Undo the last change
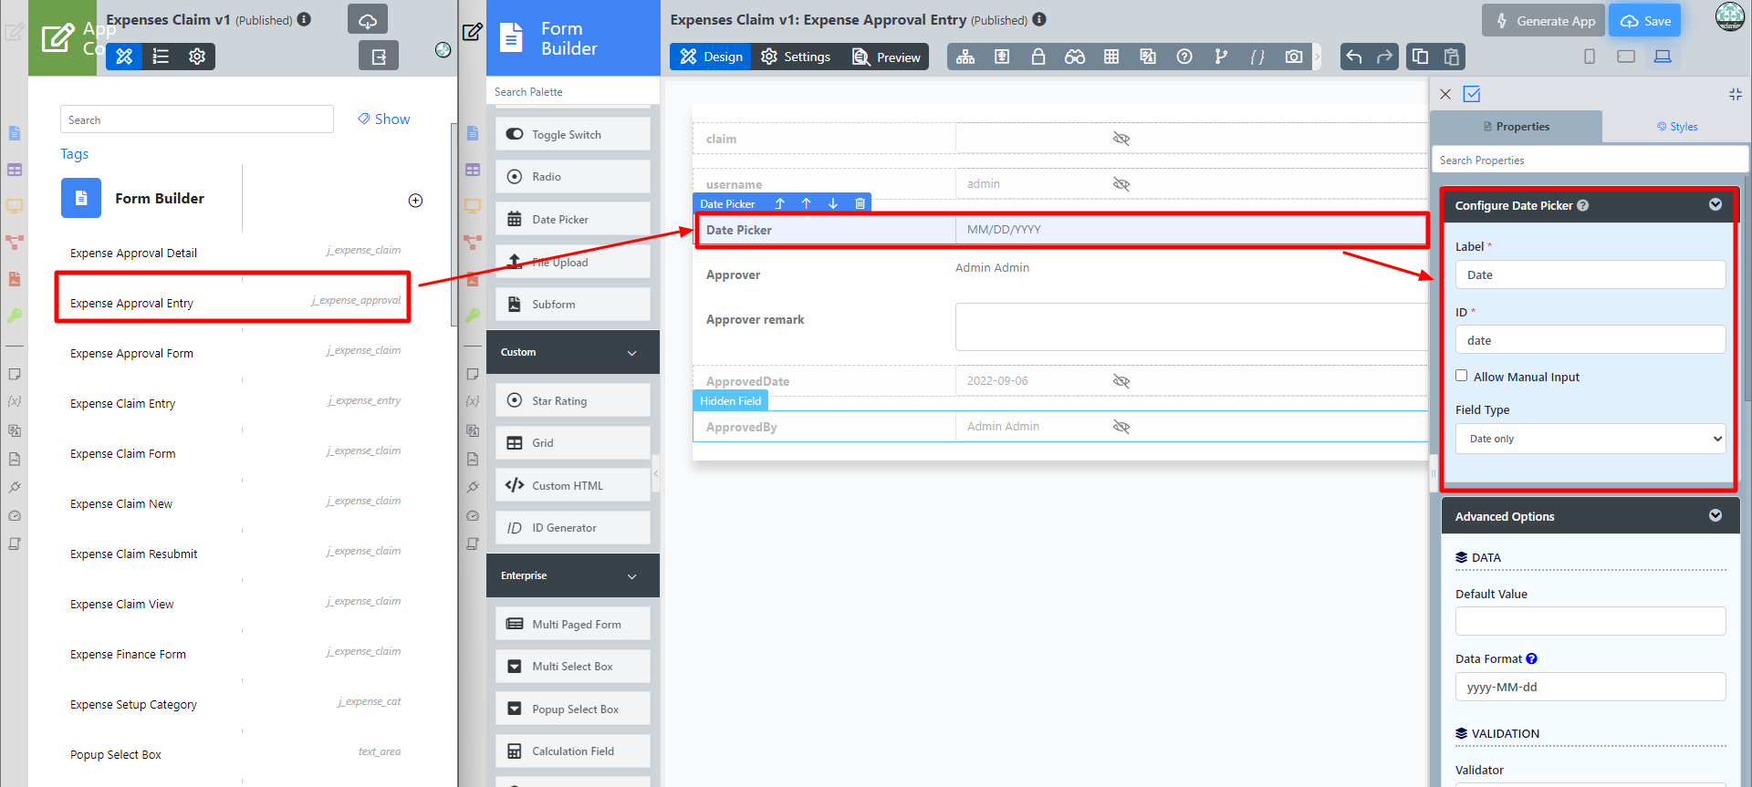This screenshot has height=787, width=1752. [1354, 57]
